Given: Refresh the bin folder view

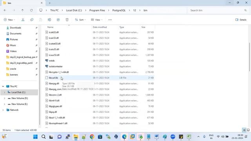Looking at the screenshot, I should 31,10.
